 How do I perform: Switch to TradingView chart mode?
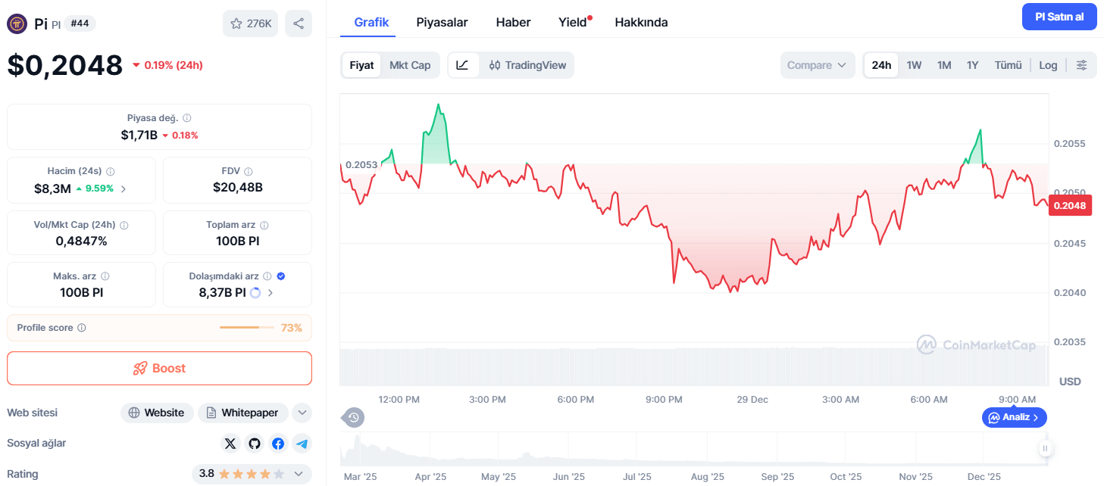[x=528, y=65]
